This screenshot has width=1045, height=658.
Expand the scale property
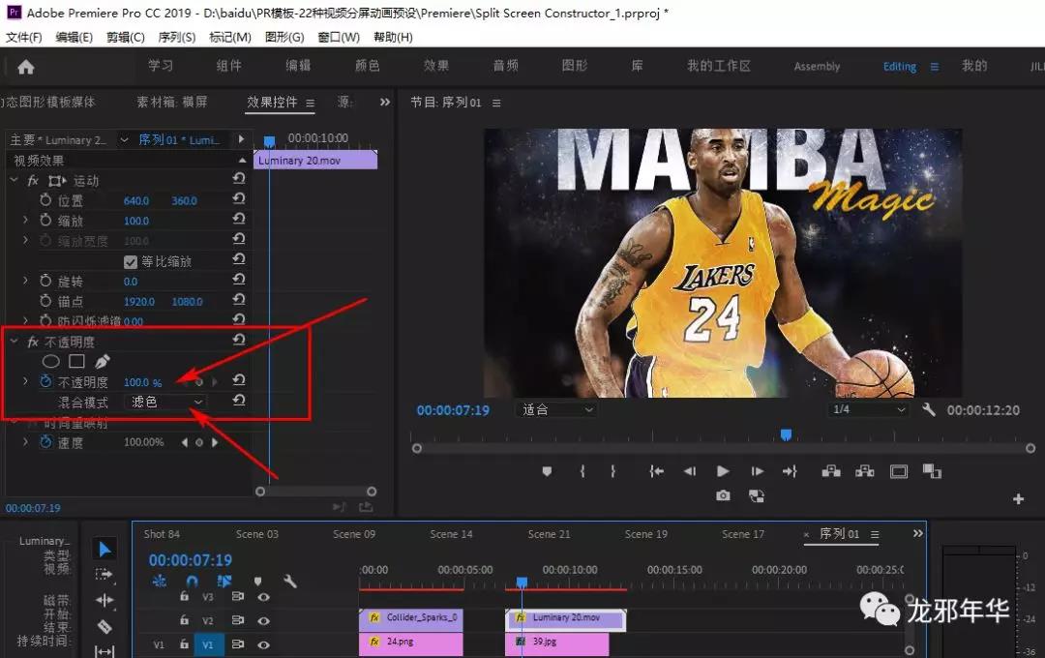tap(25, 220)
